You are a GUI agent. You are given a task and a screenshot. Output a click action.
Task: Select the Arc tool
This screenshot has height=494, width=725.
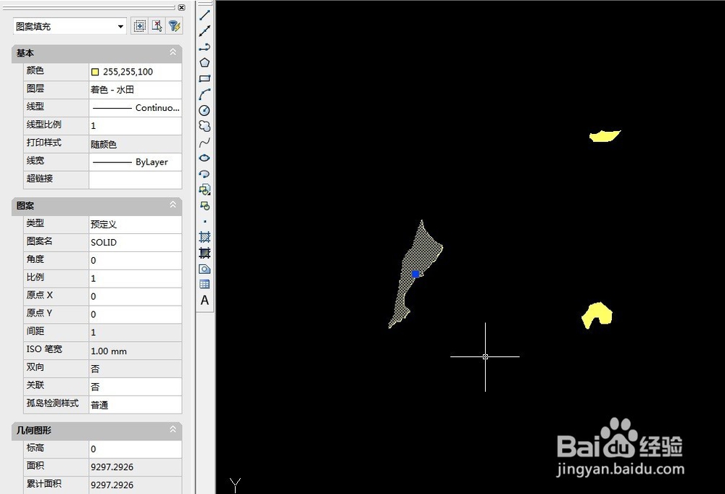point(204,94)
